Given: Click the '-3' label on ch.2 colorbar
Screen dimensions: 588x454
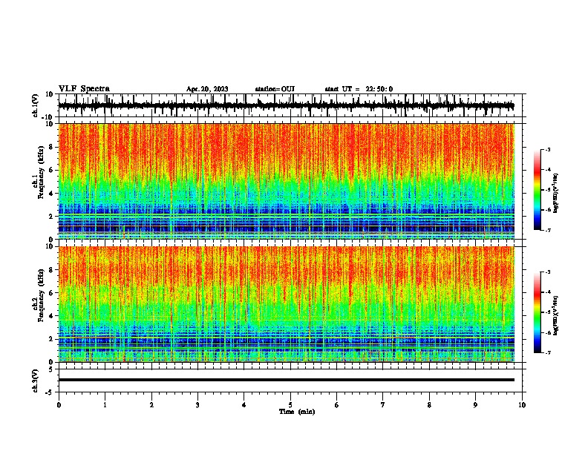Looking at the screenshot, I should [x=547, y=272].
